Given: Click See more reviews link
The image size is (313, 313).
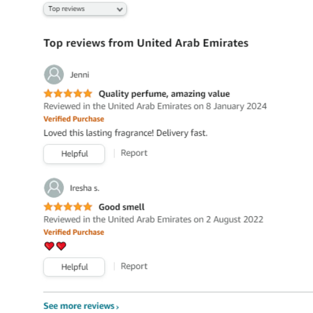Looking at the screenshot, I should (81, 306).
